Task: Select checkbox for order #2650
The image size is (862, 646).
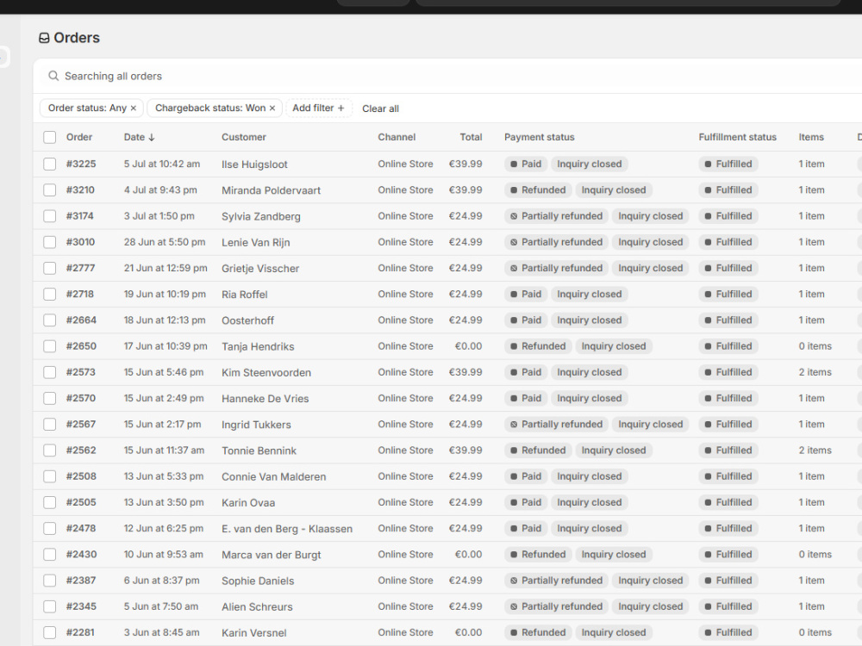Action: point(49,346)
